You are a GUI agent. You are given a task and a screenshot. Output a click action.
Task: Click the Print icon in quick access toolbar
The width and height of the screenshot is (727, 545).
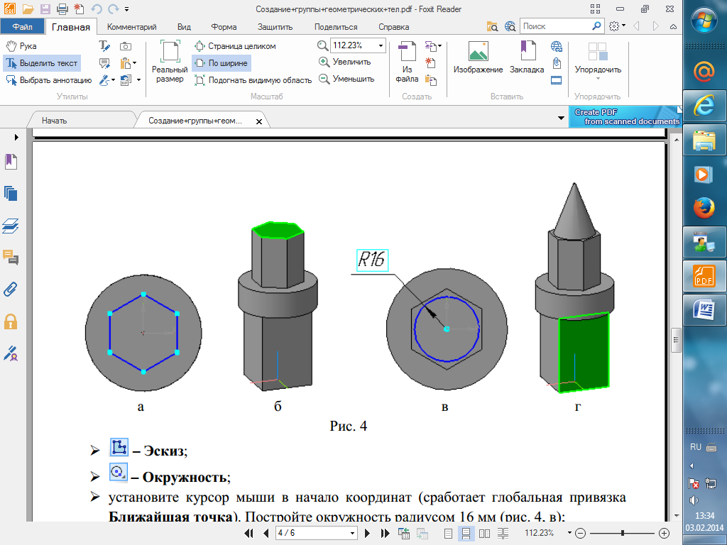(x=62, y=9)
